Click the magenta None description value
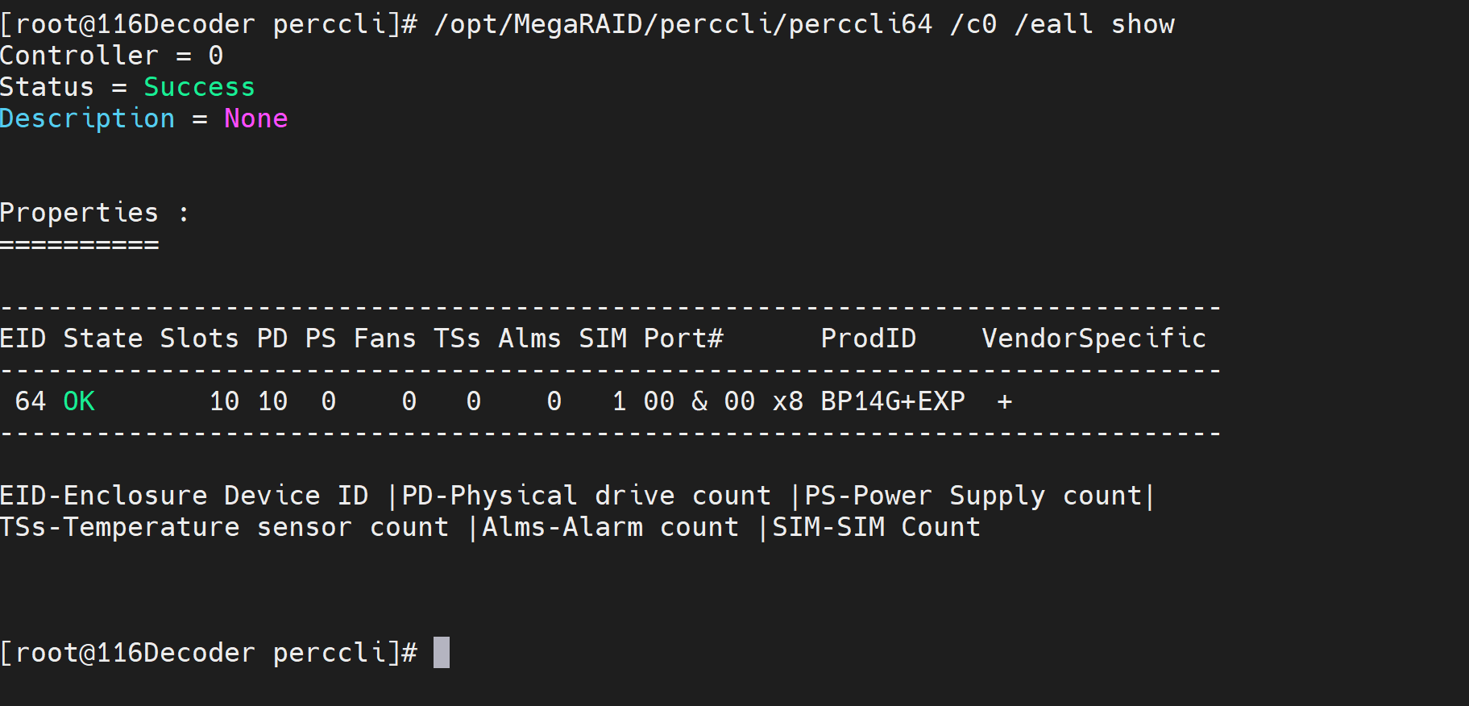Image resolution: width=1469 pixels, height=706 pixels. click(x=255, y=118)
